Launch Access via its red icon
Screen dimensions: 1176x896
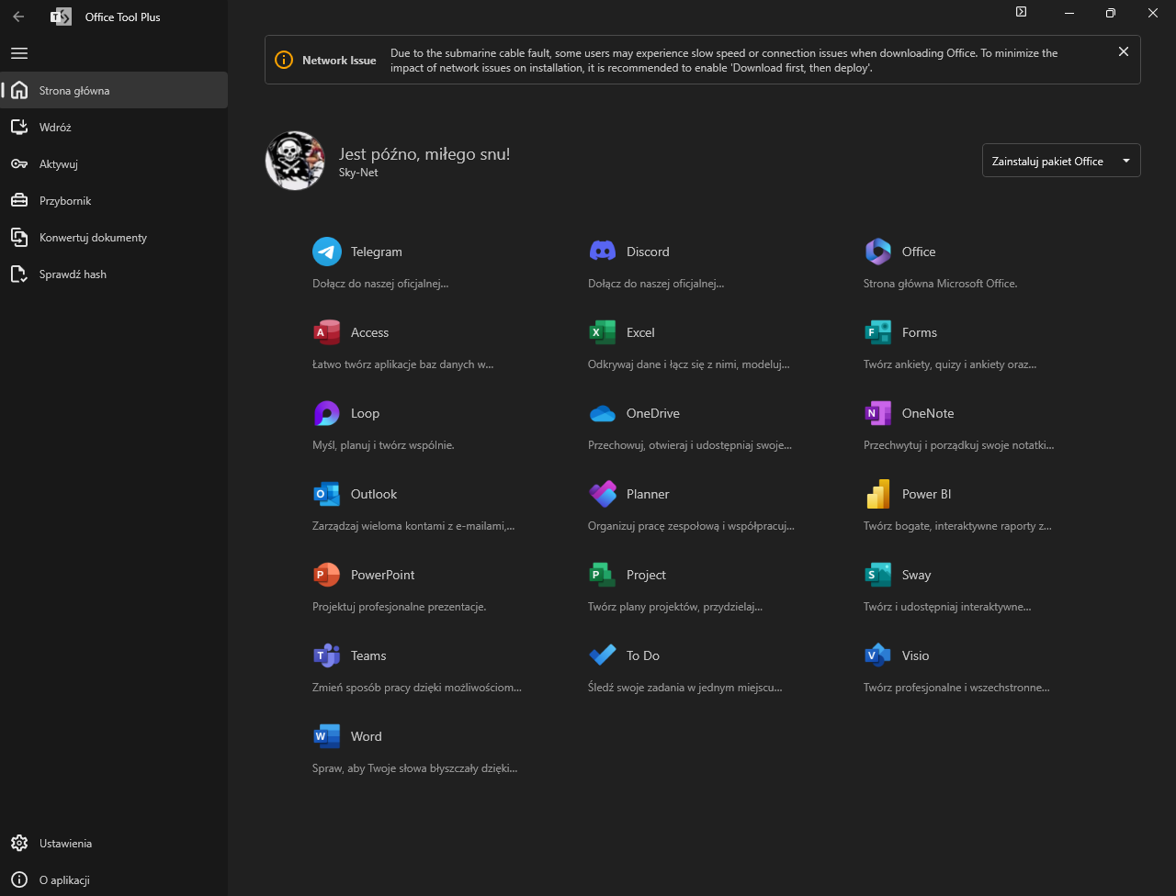click(327, 332)
